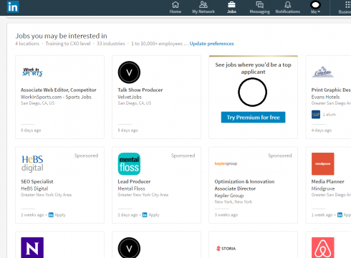The width and height of the screenshot is (351, 258).
Task: Click the keplergroup logo
Action: coord(226,163)
